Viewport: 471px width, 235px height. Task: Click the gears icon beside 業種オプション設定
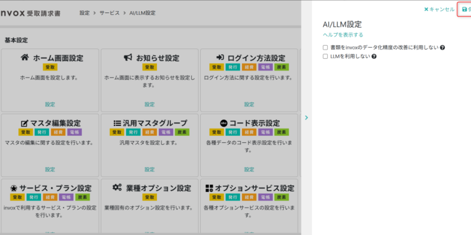tap(117, 187)
